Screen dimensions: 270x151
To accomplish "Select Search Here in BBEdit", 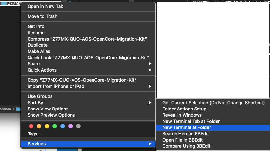I will pyautogui.click(x=213, y=134).
